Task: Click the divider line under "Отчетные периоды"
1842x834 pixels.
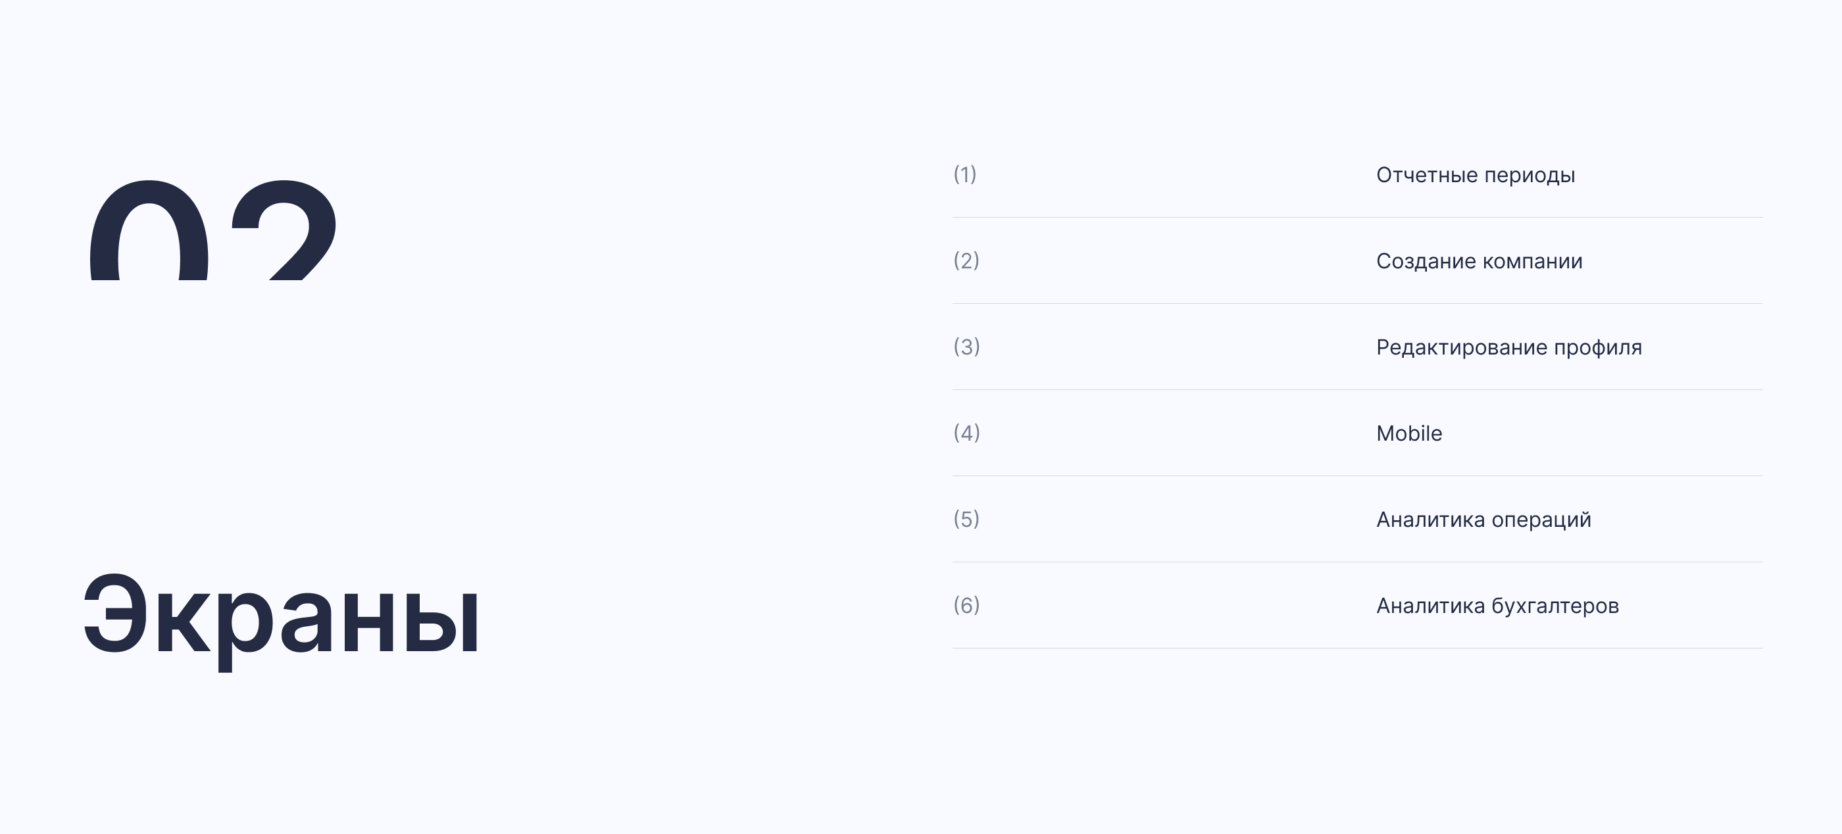Action: tap(1357, 217)
